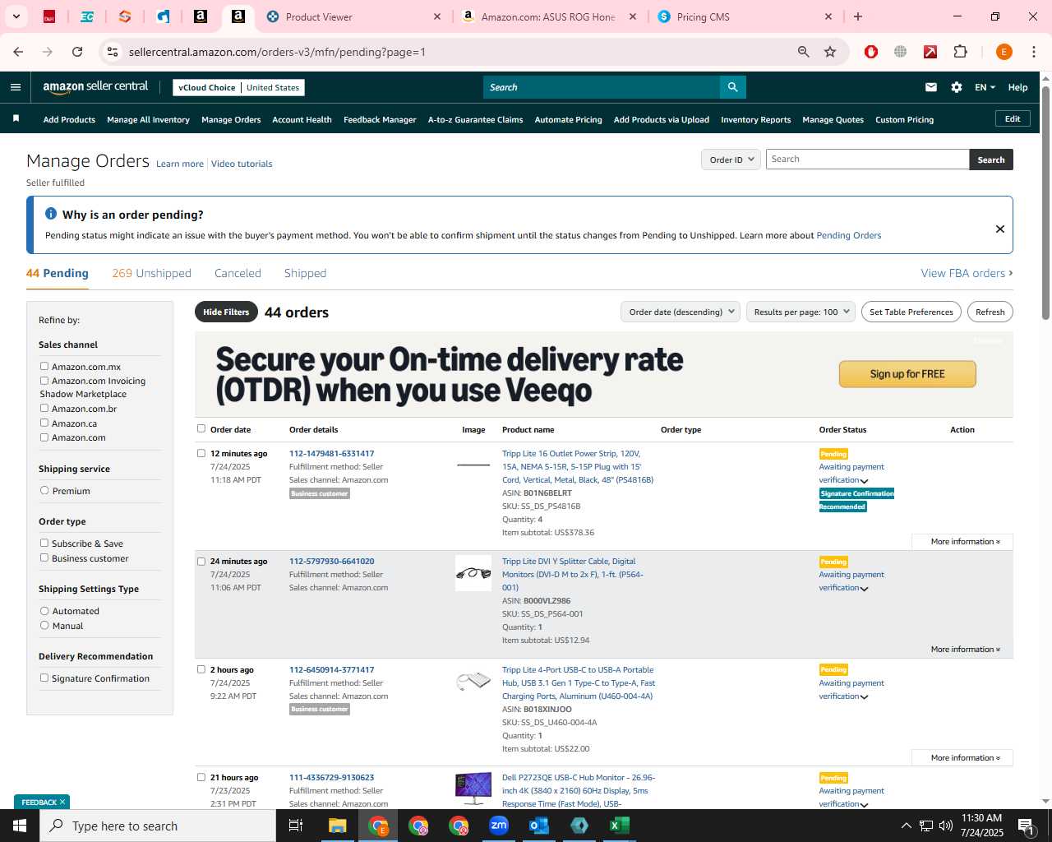
Task: Switch to the Canceled orders tab
Action: tap(238, 273)
